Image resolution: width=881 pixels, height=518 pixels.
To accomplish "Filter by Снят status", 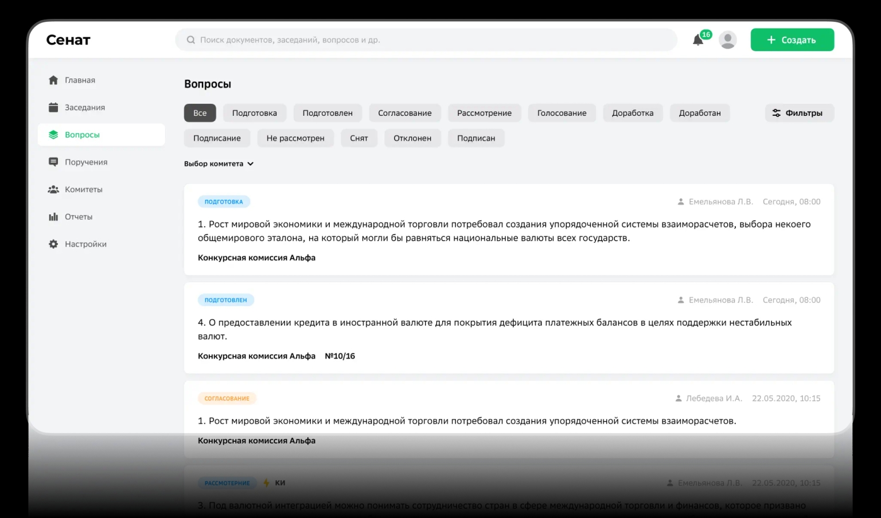I will 359,138.
